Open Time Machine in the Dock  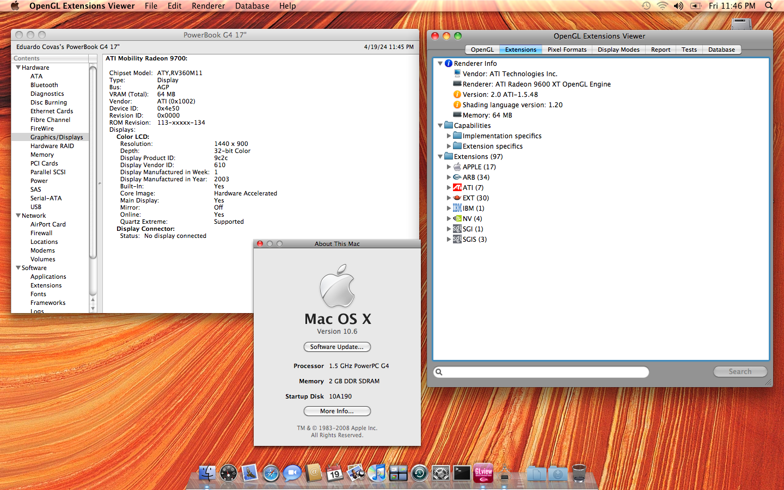coord(419,473)
